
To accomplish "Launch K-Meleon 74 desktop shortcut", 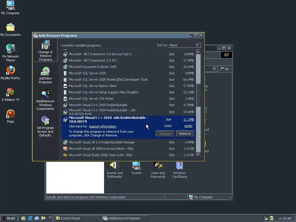I will click(x=10, y=95).
